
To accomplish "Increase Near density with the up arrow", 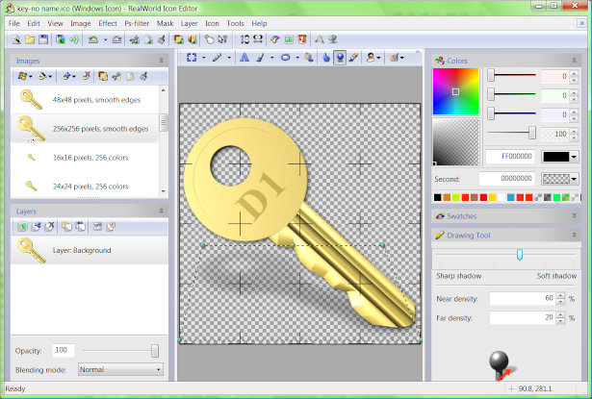I will click(x=560, y=296).
